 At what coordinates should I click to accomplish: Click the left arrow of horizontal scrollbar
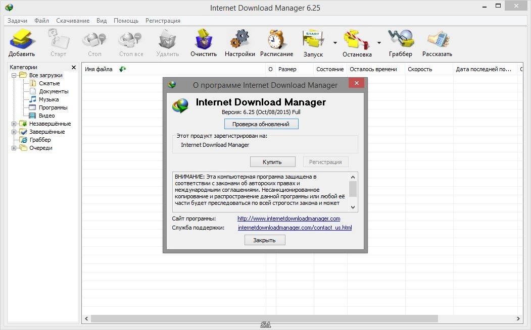(87, 318)
